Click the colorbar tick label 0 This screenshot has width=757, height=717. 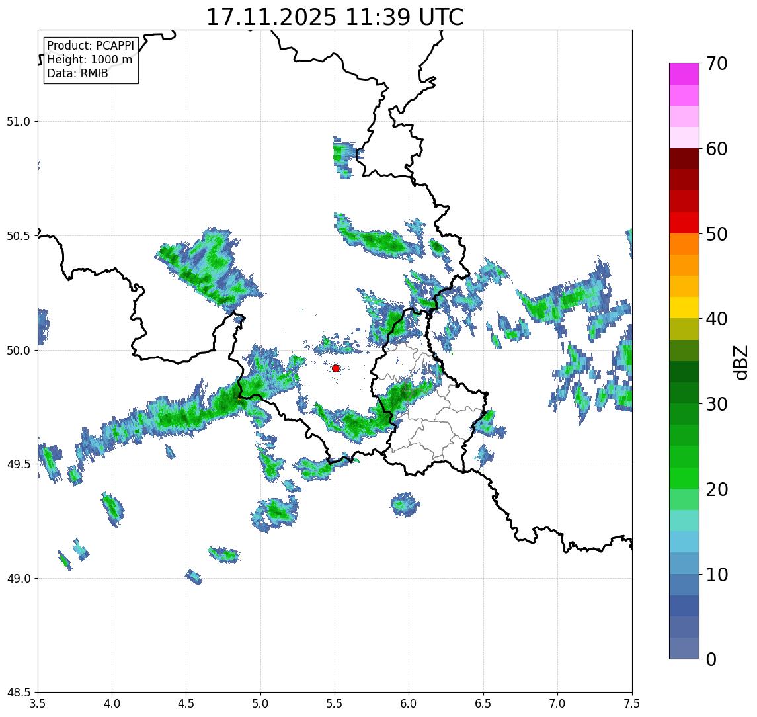pyautogui.click(x=711, y=659)
